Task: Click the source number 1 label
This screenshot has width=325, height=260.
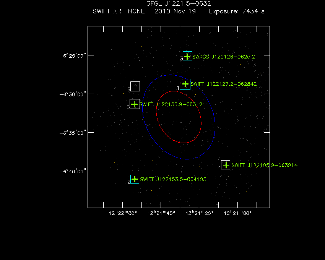Action: 178,88
